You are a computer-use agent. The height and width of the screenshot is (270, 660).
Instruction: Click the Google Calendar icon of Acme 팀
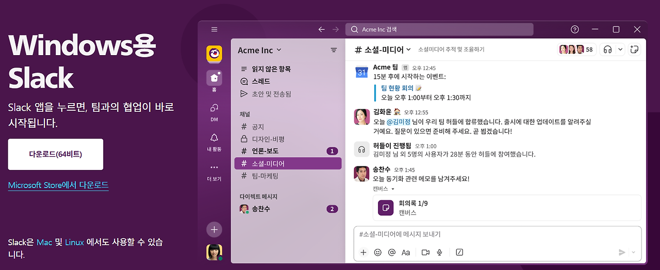pos(361,72)
